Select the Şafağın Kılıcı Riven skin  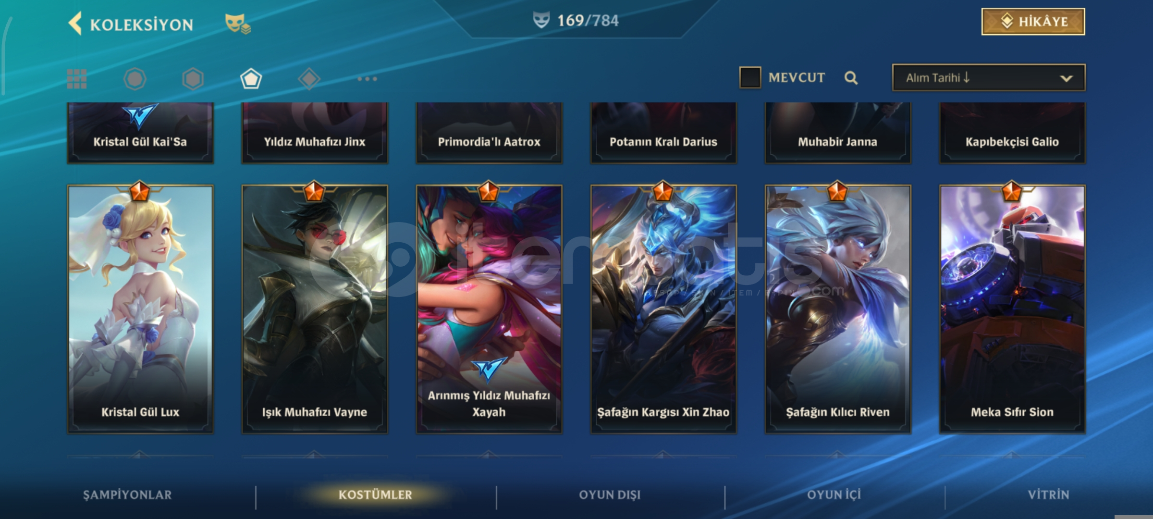pyautogui.click(x=838, y=309)
